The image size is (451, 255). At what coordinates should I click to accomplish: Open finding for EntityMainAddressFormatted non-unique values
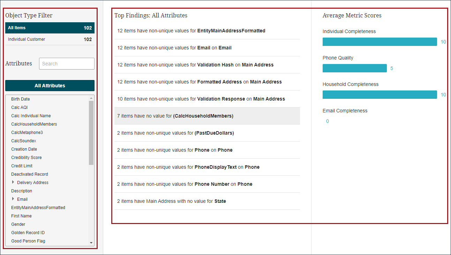(191, 31)
